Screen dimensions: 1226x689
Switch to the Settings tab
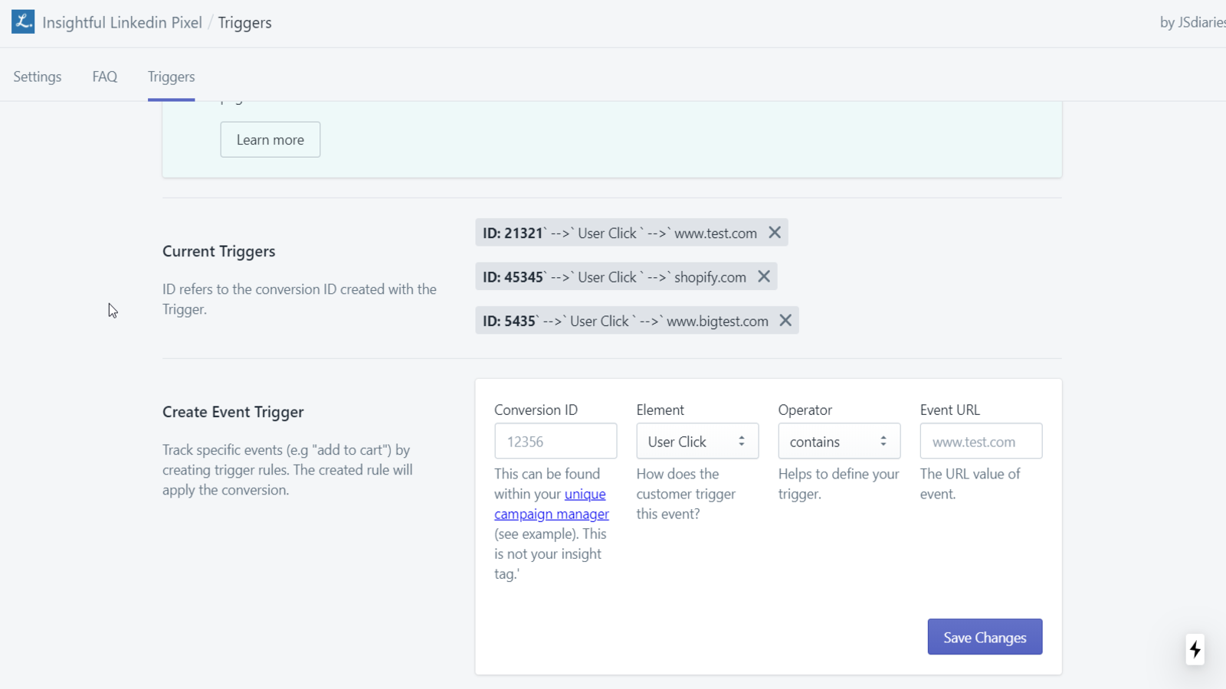(38, 77)
